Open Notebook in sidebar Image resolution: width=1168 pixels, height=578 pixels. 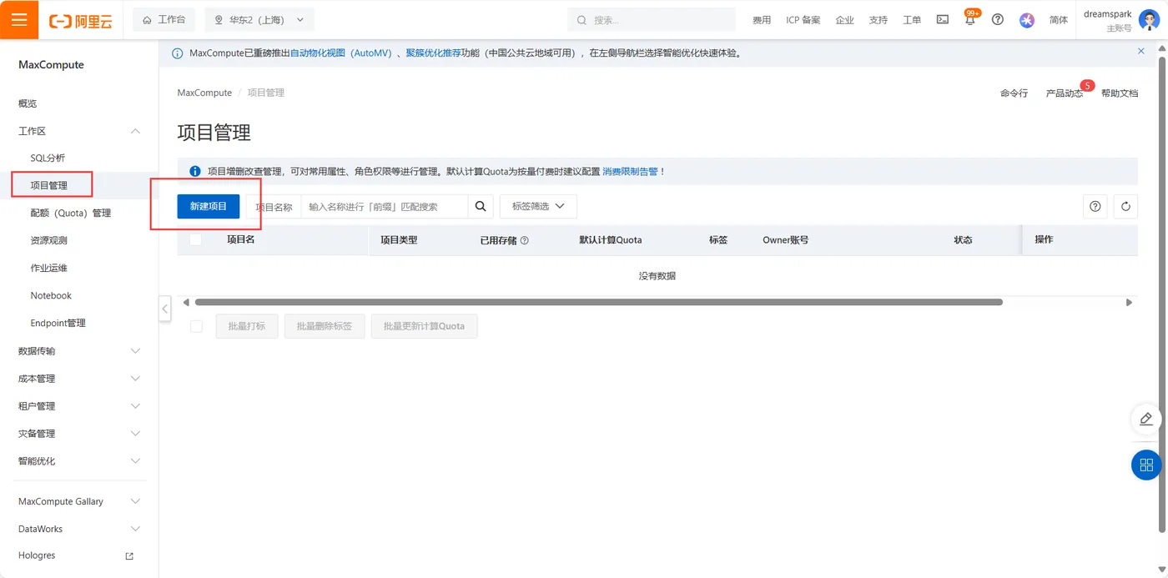click(51, 295)
